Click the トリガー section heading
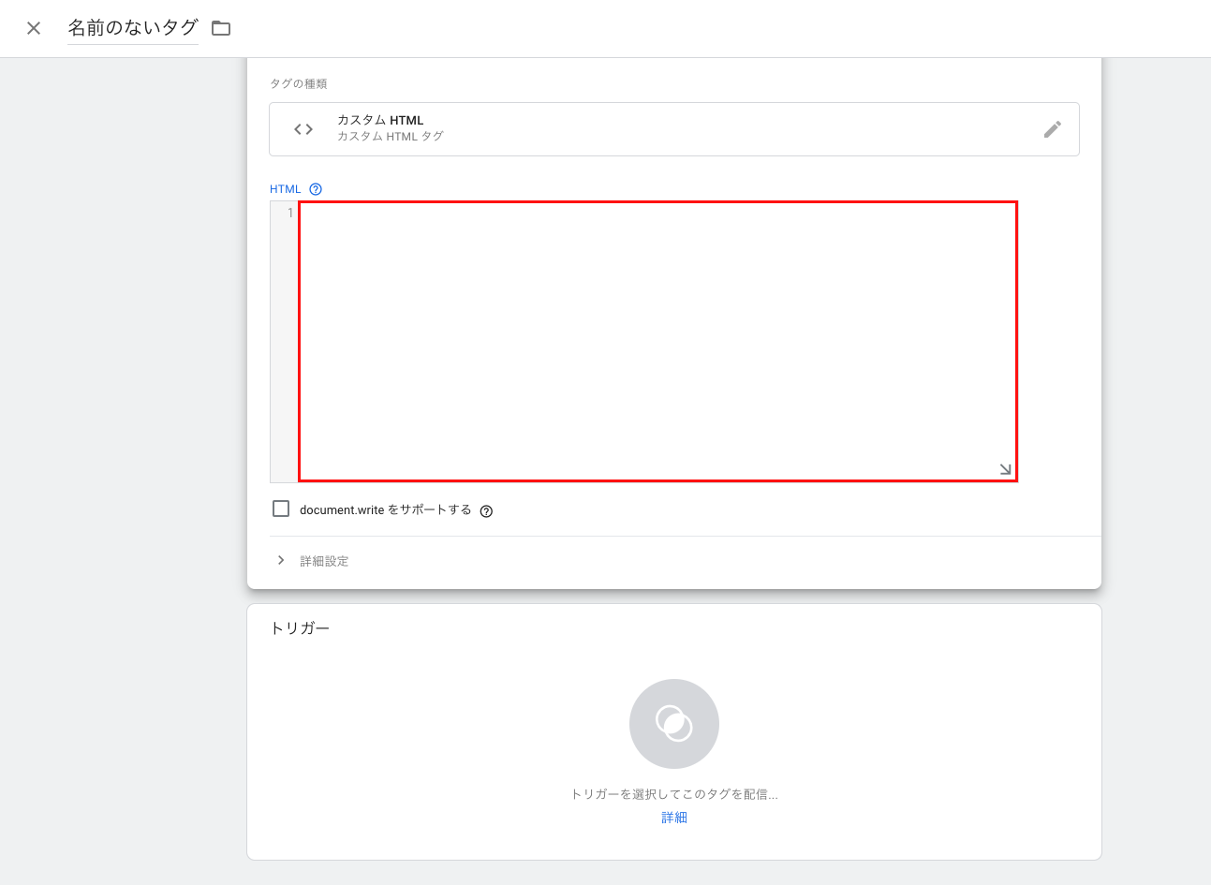 point(300,627)
